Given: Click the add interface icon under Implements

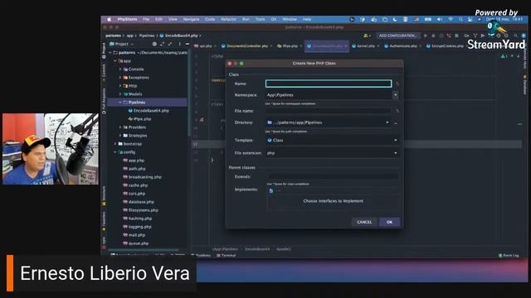Looking at the screenshot, I should [271, 191].
